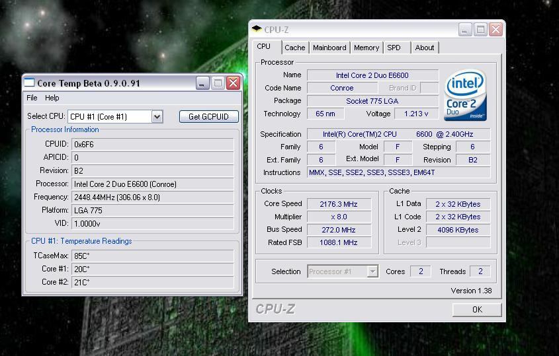This screenshot has height=356, width=559.
Task: Close the CPU-Z window
Action: tap(495, 30)
